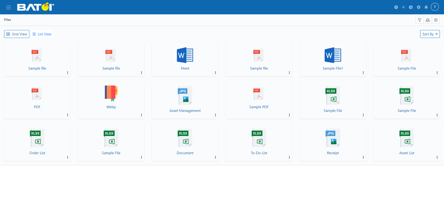Open the Sort By dropdown

pyautogui.click(x=430, y=34)
